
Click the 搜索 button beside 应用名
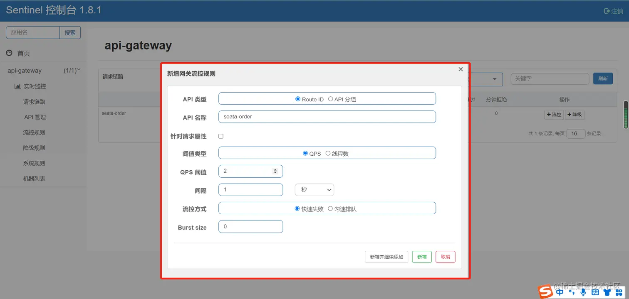pyautogui.click(x=70, y=33)
